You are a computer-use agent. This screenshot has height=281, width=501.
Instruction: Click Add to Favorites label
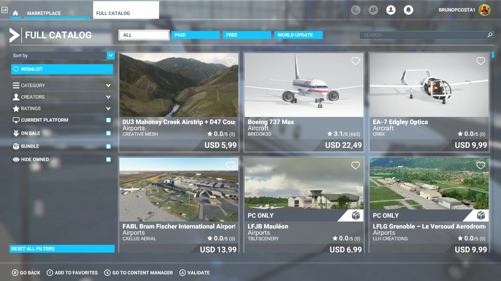coord(76,273)
